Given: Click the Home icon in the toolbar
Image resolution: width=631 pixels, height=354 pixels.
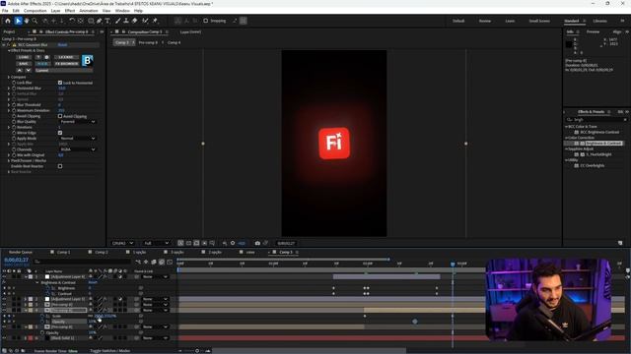Looking at the screenshot, I should (8, 21).
